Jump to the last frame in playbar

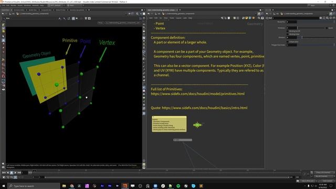coord(19,173)
